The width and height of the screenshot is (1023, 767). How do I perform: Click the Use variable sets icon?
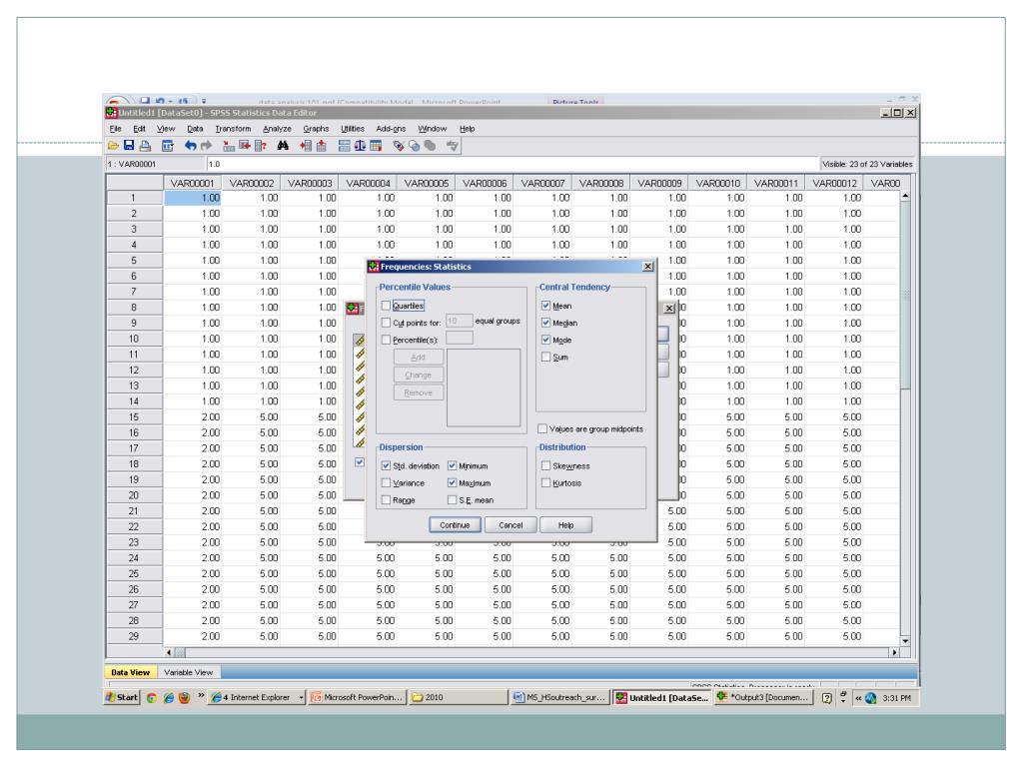pyautogui.click(x=414, y=146)
